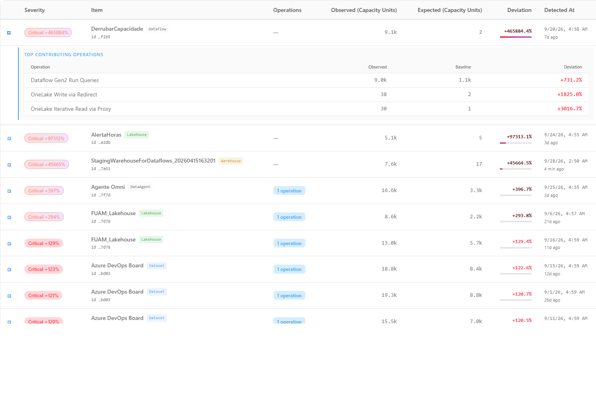Click the AlertaHoras Lakehouse tag

point(137,135)
